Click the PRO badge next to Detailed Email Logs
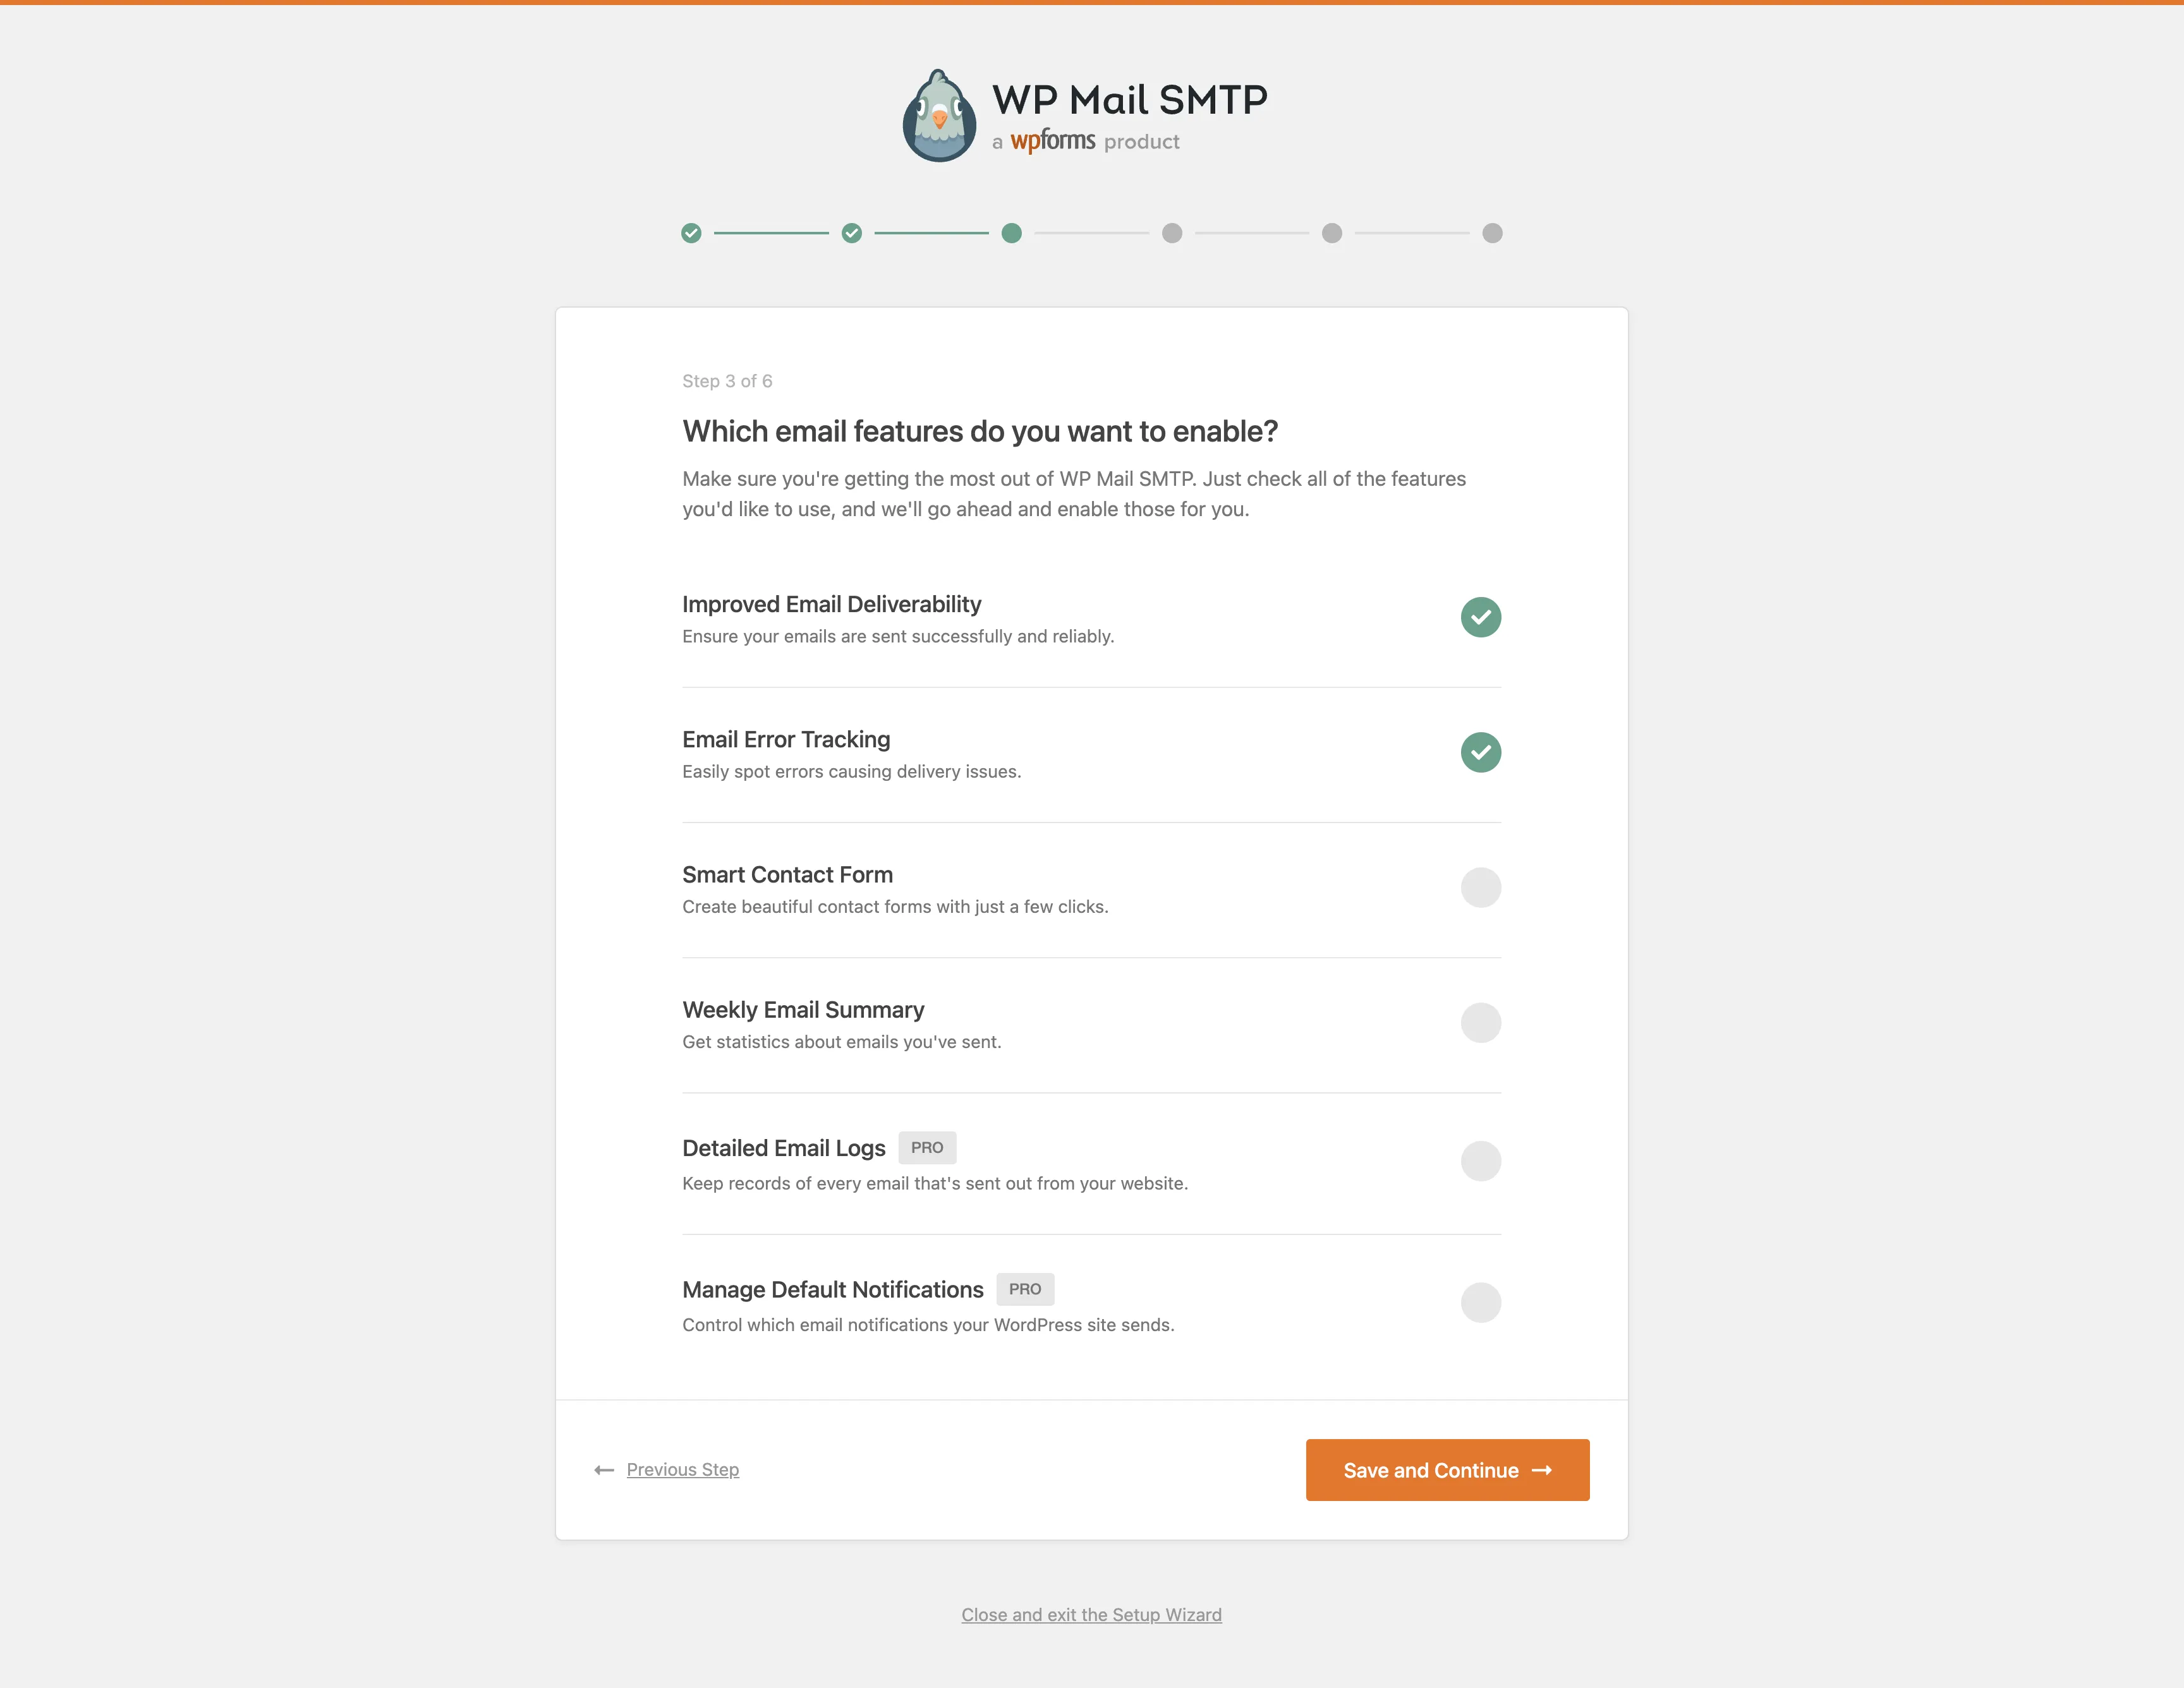The height and width of the screenshot is (1688, 2184). point(927,1147)
